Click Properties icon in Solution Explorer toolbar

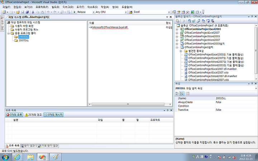[x=177, y=21]
